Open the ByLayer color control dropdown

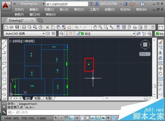(160, 34)
